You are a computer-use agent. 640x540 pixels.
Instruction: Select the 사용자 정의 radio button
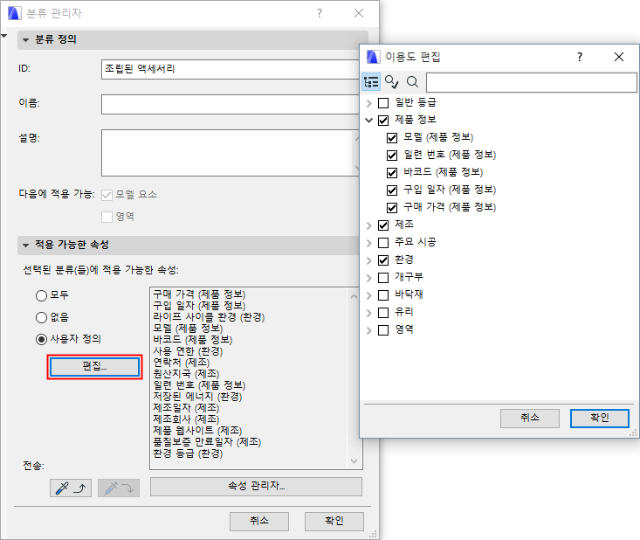click(41, 339)
